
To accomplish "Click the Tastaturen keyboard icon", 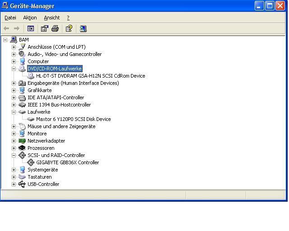I will coord(22,177).
